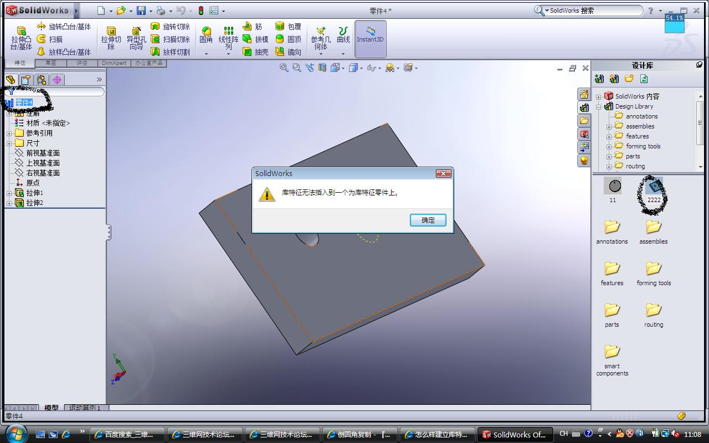Create a new document from the toolbar

[x=101, y=11]
